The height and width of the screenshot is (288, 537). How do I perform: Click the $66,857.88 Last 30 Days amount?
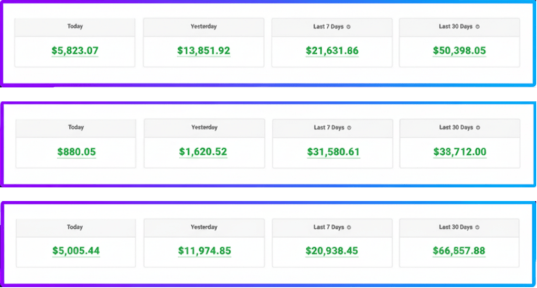(459, 251)
